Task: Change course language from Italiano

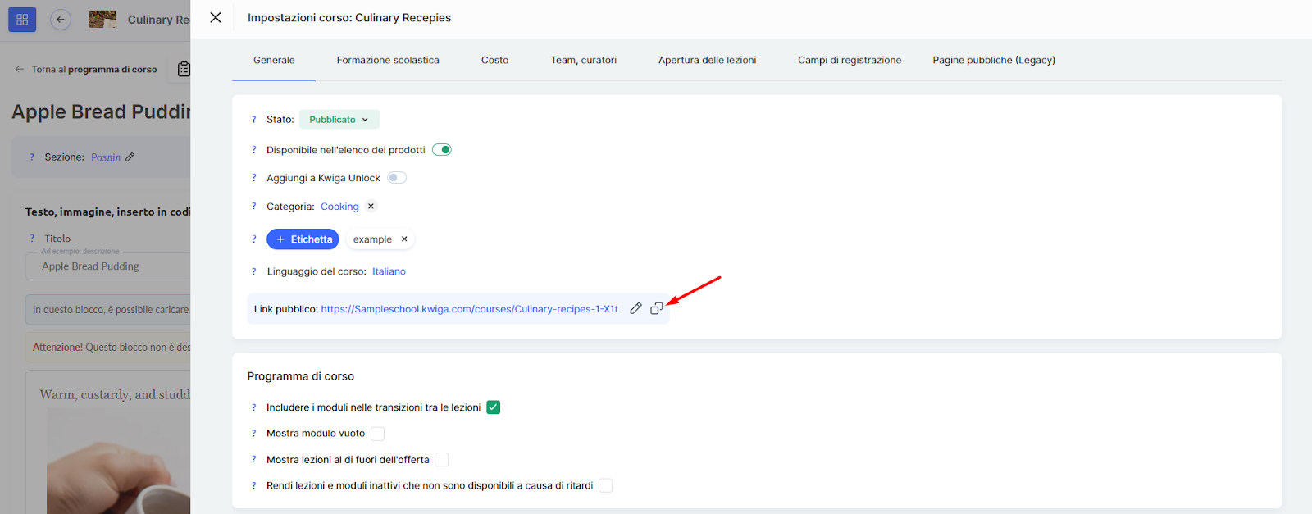Action: (389, 271)
